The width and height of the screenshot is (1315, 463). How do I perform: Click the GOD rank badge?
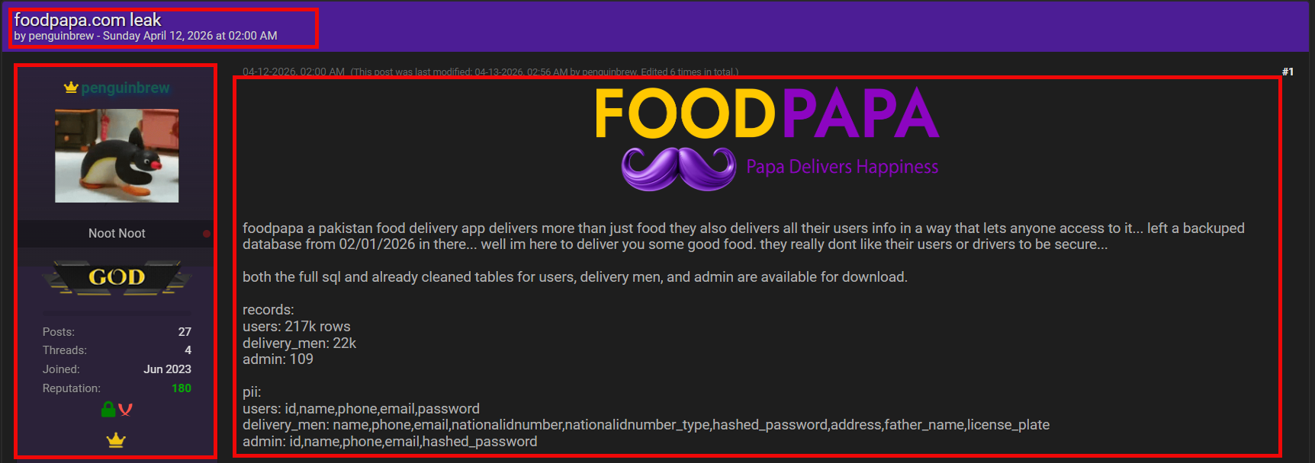click(117, 277)
